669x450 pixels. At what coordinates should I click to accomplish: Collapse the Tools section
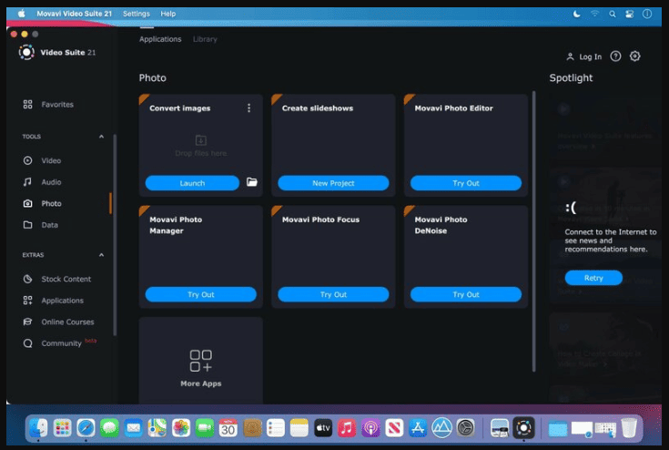coord(101,137)
